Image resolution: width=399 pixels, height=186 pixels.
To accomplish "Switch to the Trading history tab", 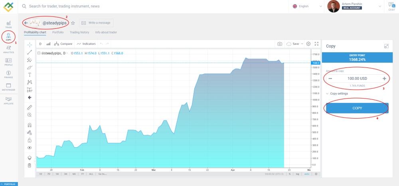I will coord(79,32).
